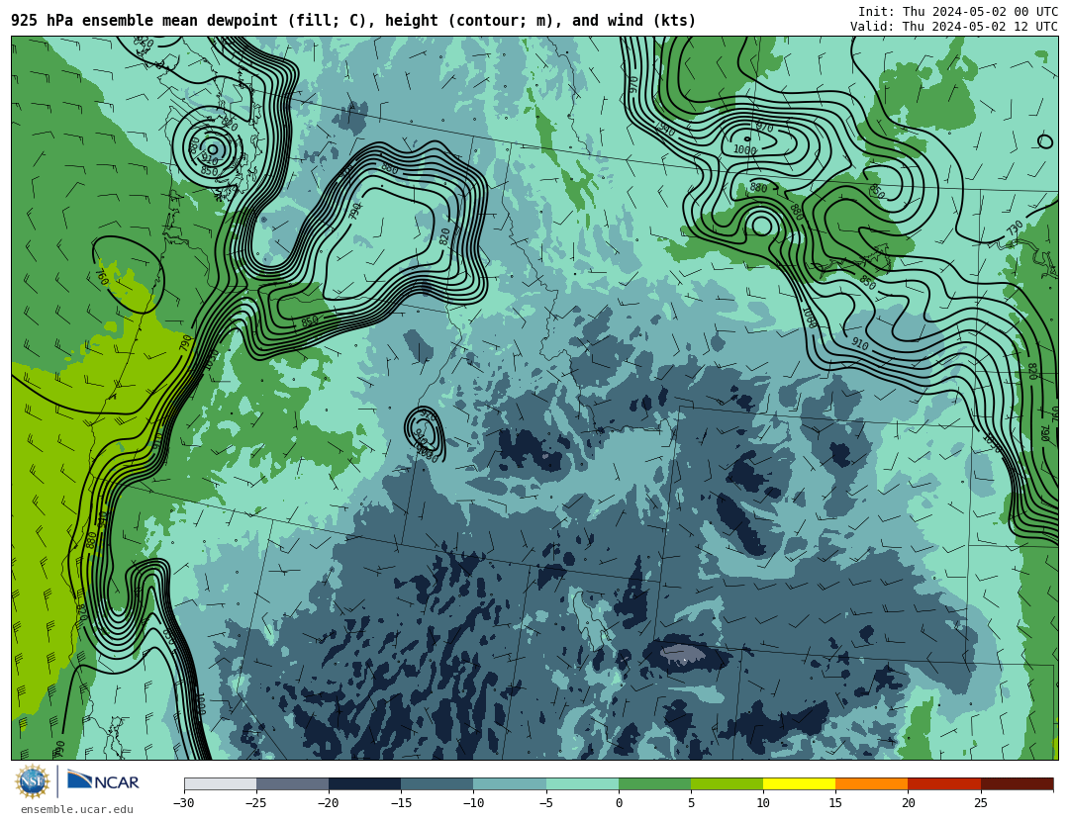1069x822 pixels.
Task: Click the Valid: Thu 2024-05-02 12 UTC text
Action: pyautogui.click(x=954, y=27)
